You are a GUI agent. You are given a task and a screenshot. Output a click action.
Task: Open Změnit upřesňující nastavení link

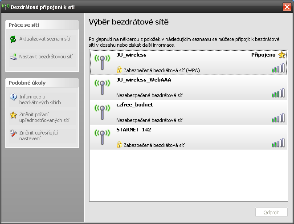(x=39, y=135)
